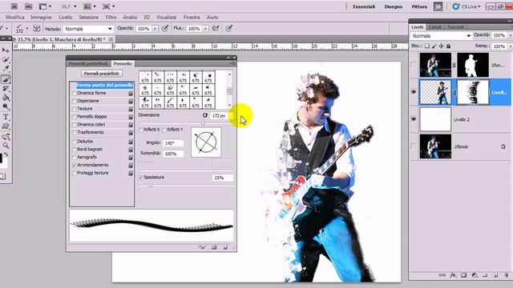Screen dimensions: 513x288
Task: Switch to the Tracciati tab
Action: (455, 27)
